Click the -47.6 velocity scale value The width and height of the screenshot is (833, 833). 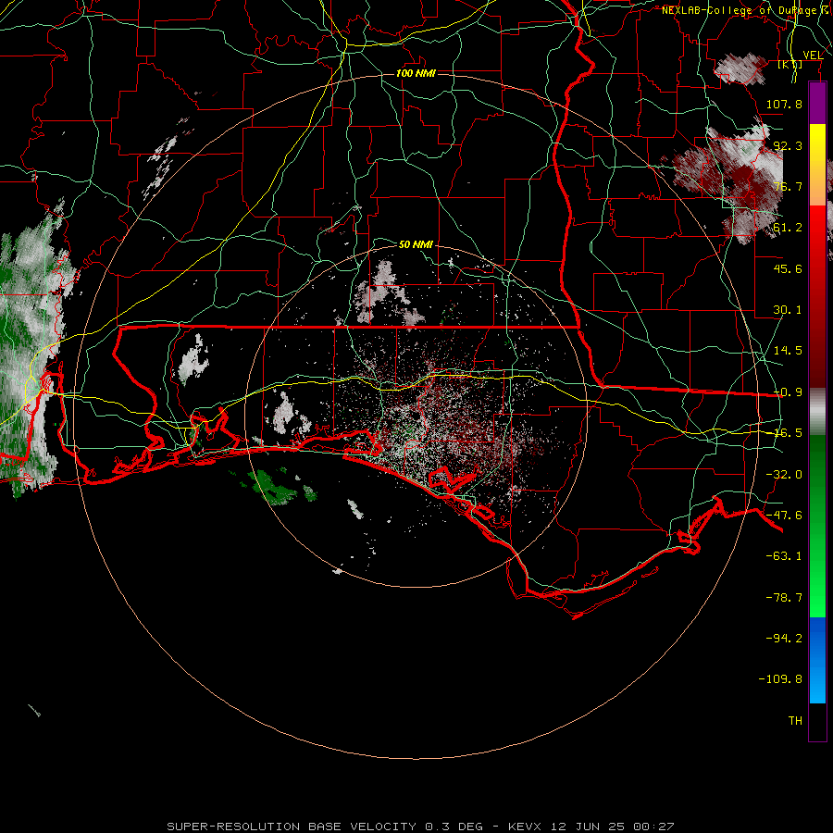click(x=784, y=516)
